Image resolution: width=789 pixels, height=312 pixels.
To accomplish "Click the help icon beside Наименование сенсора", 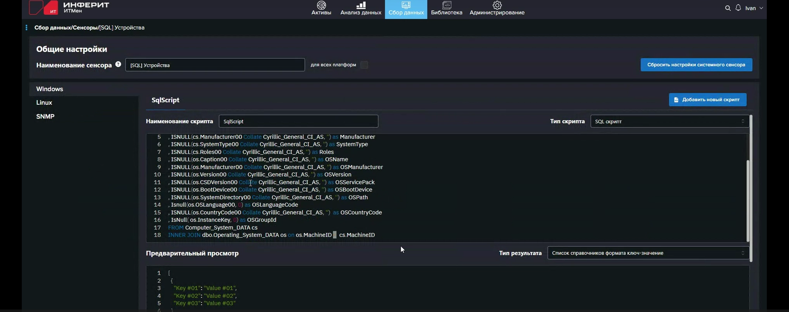I will click(x=118, y=64).
